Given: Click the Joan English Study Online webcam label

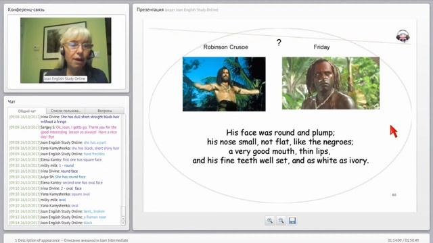Looking at the screenshot, I should pos(65,79).
